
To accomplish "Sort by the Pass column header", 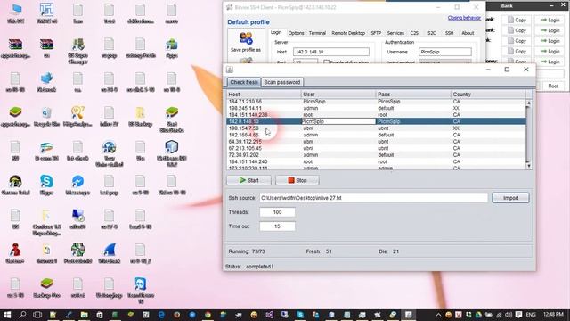I will click(413, 95).
